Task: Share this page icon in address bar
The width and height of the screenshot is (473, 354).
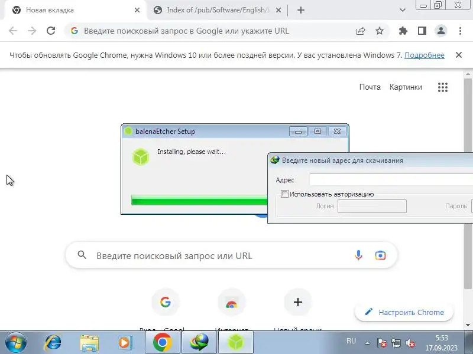Action: [x=361, y=31]
